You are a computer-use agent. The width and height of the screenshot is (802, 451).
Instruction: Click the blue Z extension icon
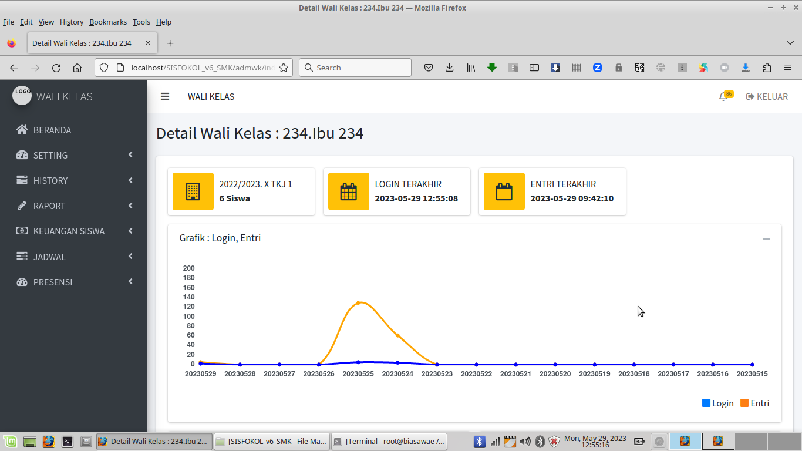coord(598,68)
